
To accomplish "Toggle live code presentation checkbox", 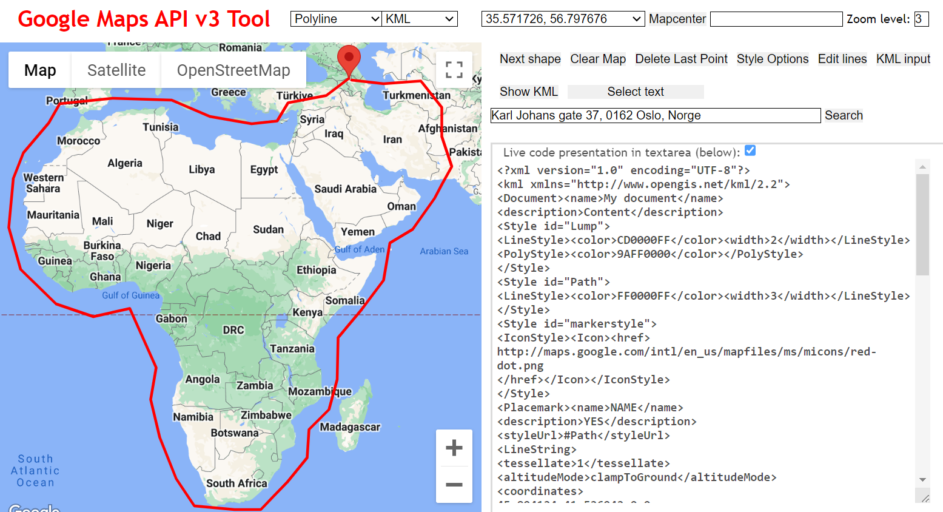I will pyautogui.click(x=750, y=150).
